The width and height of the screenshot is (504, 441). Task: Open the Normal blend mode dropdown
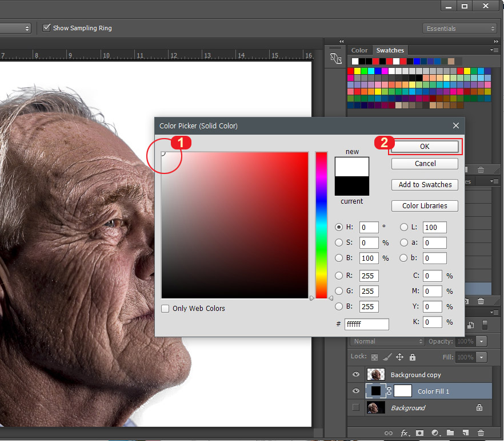tap(387, 341)
